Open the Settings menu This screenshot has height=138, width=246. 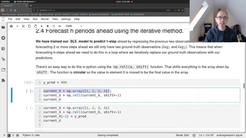(66, 19)
